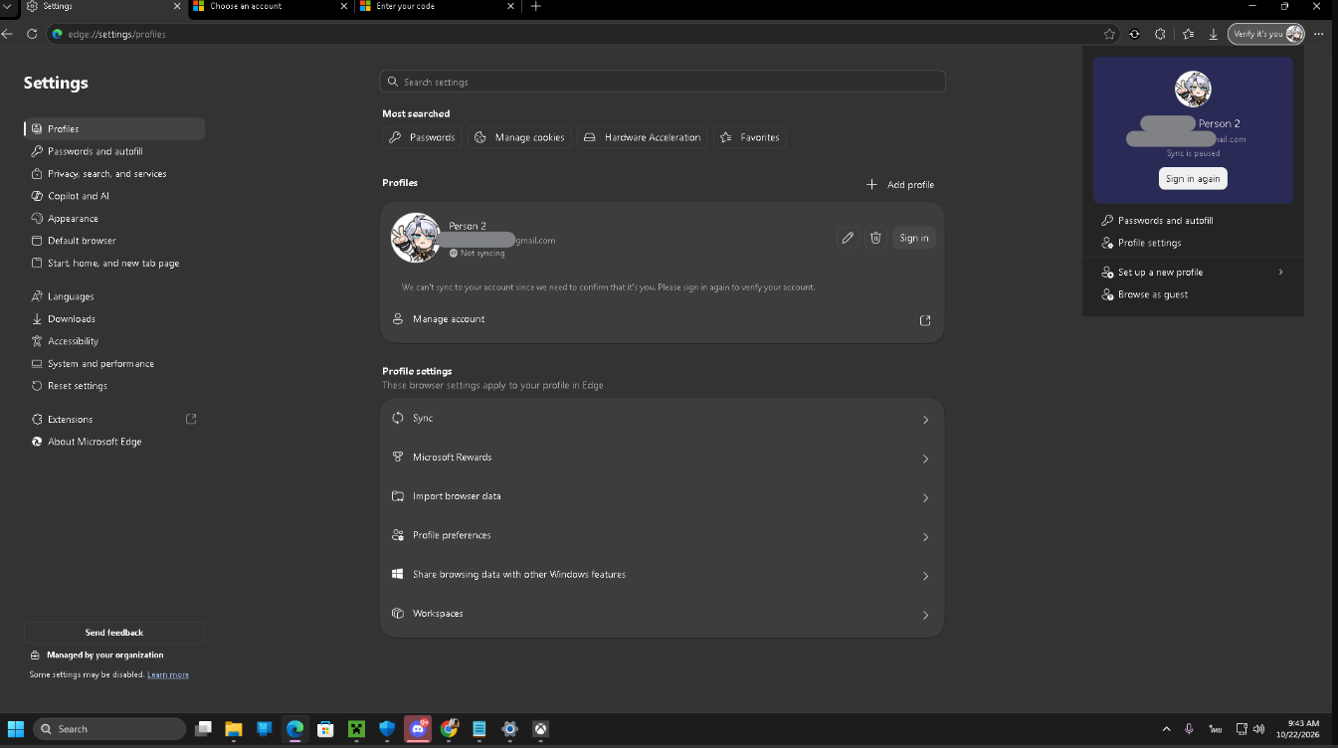Screen dimensions: 1338x748
Task: Click the Add profile button
Action: [900, 185]
